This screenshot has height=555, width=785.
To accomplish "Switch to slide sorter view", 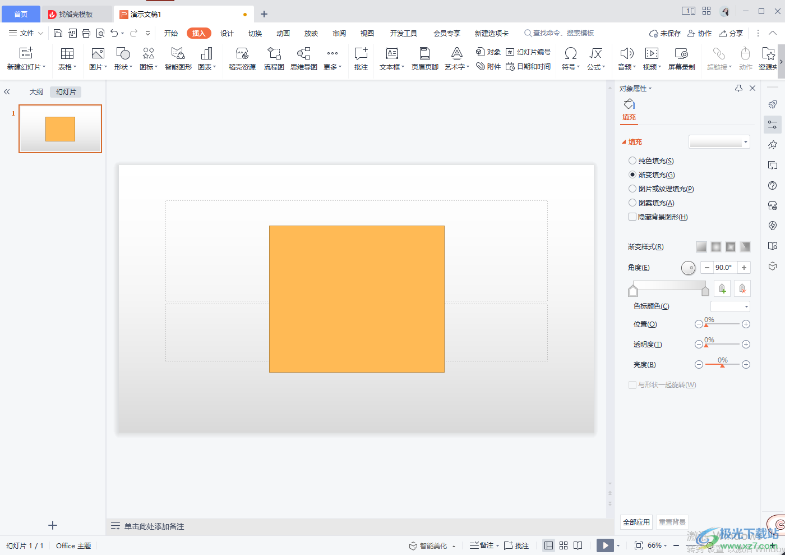I will 564,545.
